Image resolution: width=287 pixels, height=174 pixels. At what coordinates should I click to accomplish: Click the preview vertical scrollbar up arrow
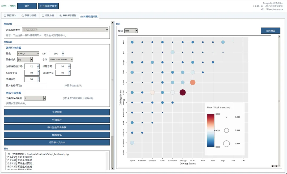279,36
